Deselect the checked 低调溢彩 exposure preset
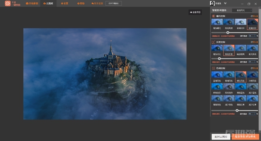261x141 pixels. coord(252,24)
